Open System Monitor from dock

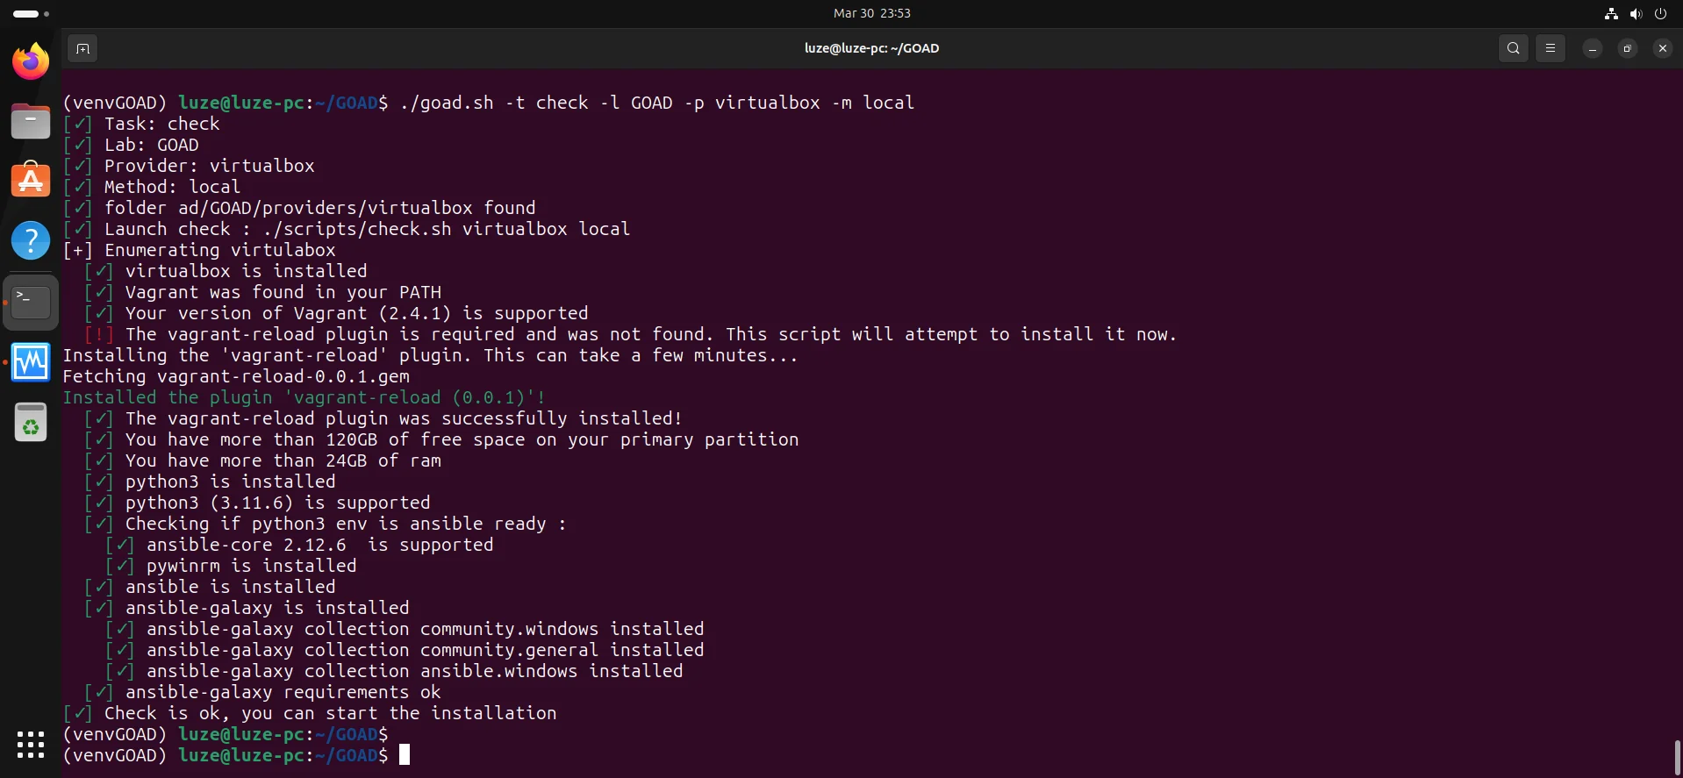(x=31, y=362)
